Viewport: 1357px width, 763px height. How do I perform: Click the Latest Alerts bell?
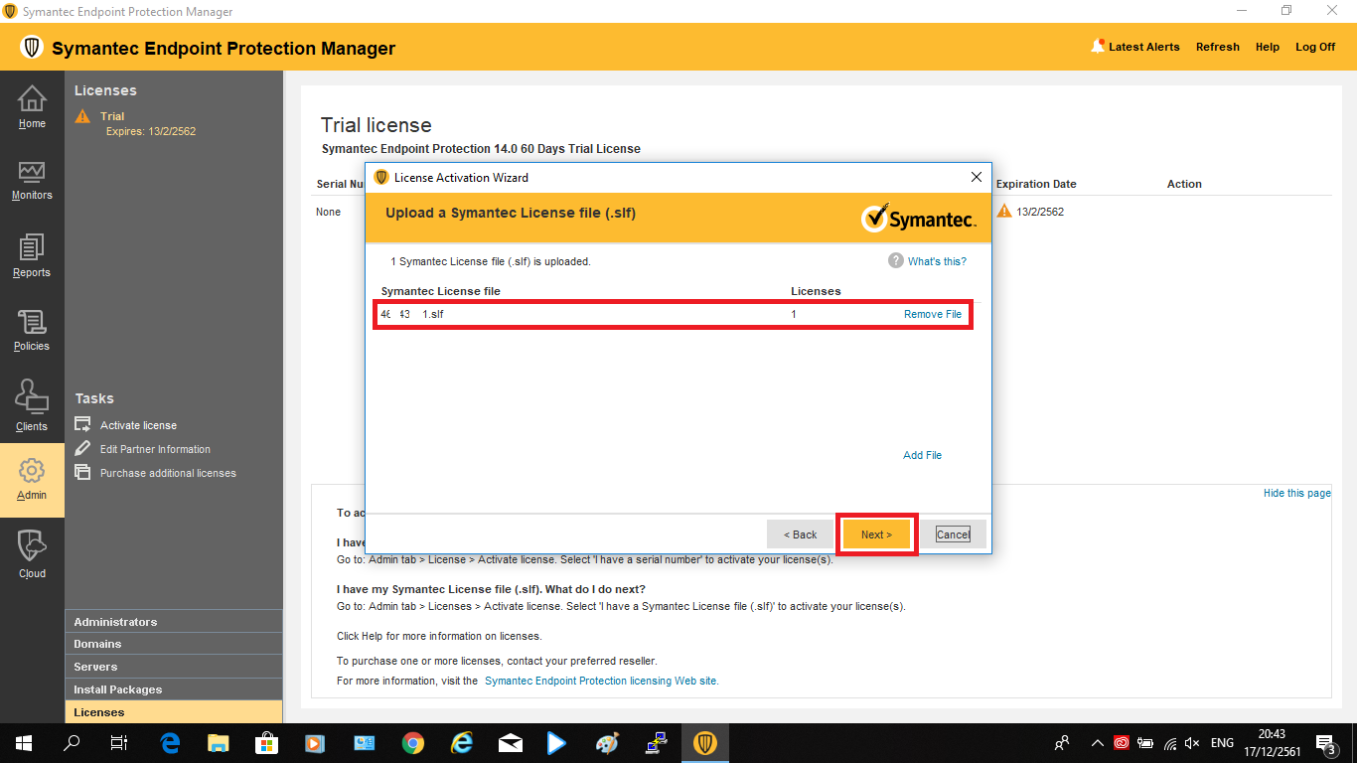coord(1098,46)
